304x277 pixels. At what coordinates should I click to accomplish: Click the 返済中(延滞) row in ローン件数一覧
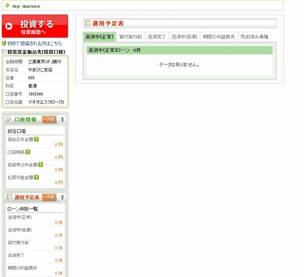point(35,232)
